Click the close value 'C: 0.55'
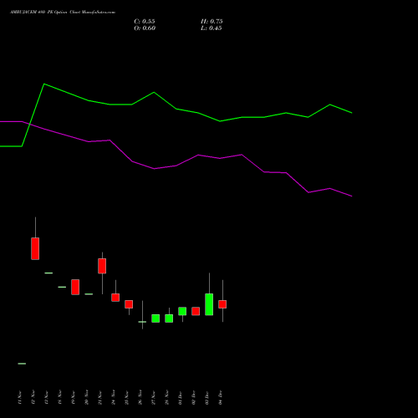 (145, 22)
